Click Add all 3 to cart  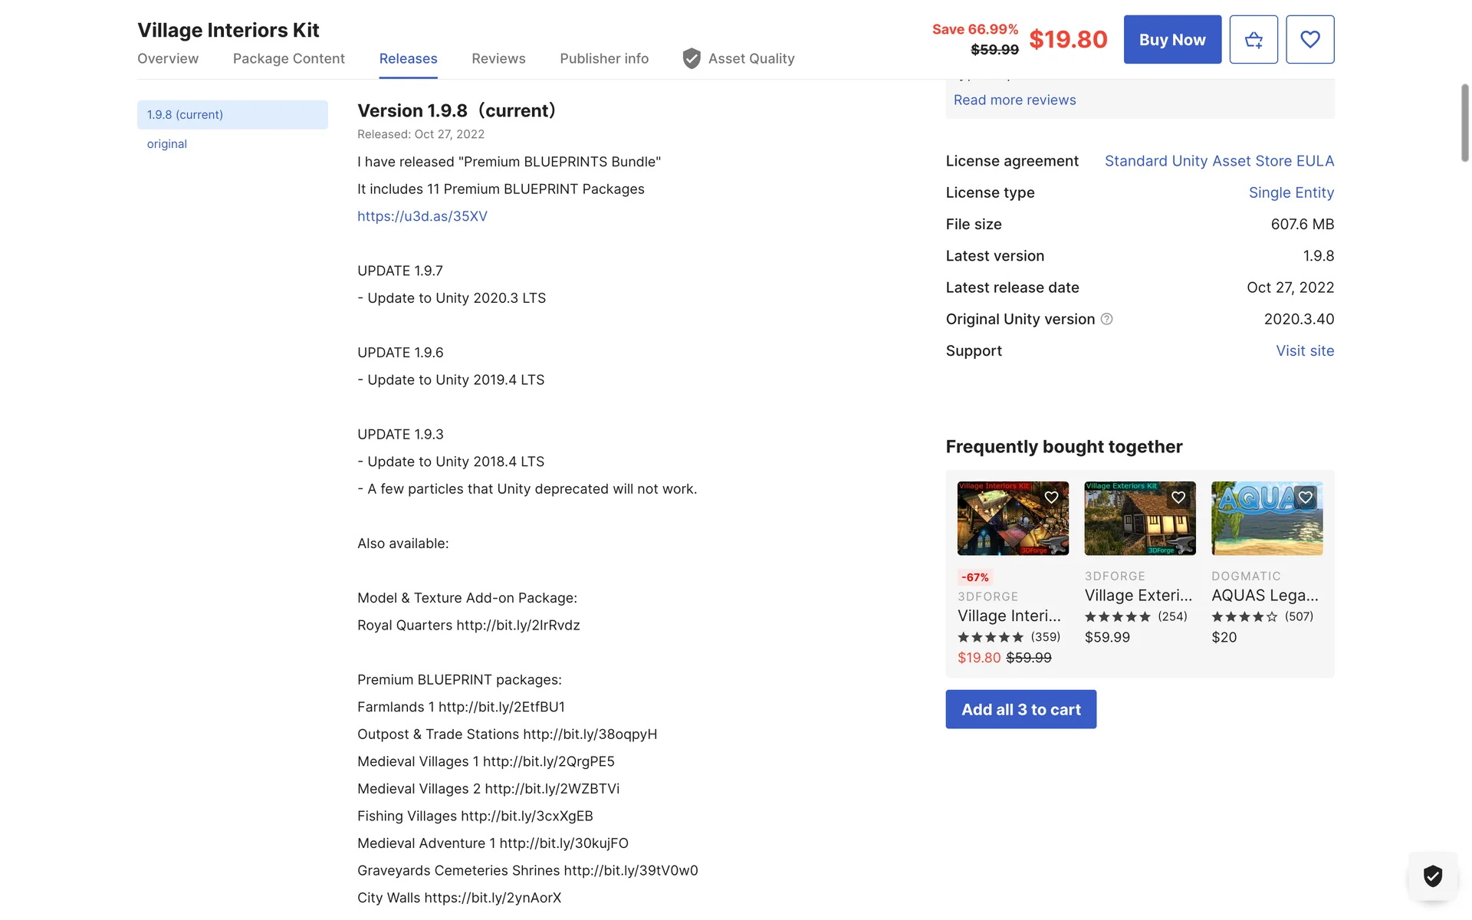click(x=1020, y=710)
